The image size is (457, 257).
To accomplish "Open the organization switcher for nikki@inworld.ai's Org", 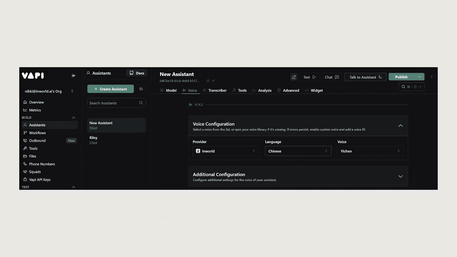I will point(49,91).
